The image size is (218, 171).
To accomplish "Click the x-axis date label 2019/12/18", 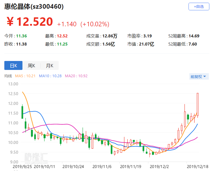I will coord(197,167).
